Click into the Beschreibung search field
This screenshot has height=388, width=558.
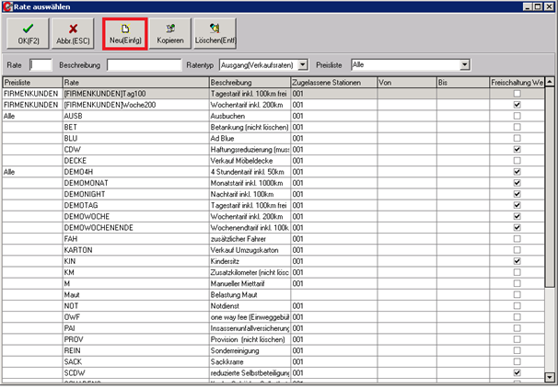pos(144,64)
